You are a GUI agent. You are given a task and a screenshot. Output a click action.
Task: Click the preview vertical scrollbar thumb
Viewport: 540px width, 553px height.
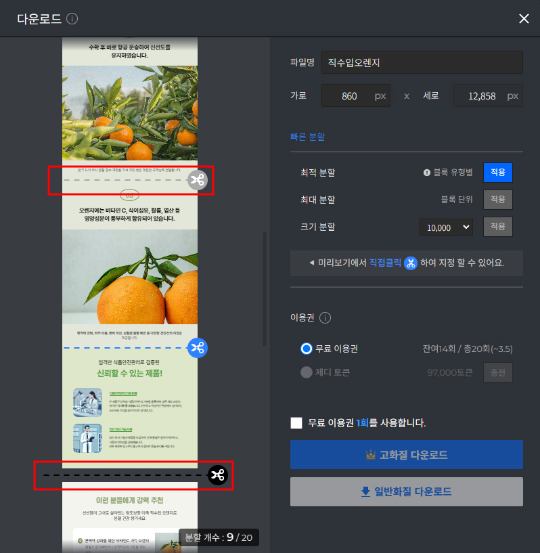265,289
